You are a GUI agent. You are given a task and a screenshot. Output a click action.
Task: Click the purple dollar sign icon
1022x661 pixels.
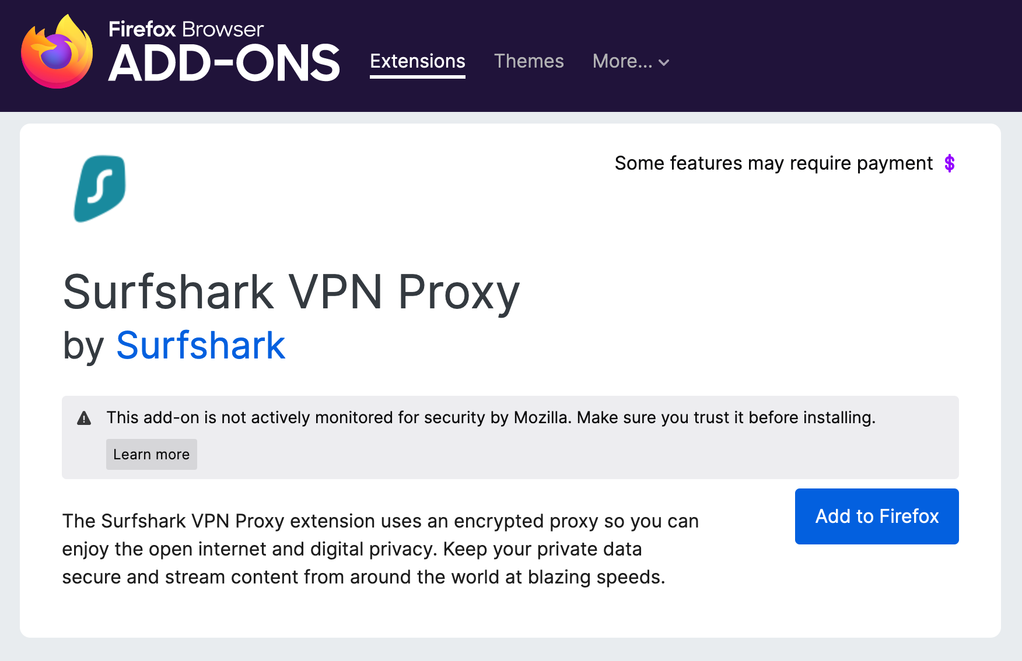[950, 164]
